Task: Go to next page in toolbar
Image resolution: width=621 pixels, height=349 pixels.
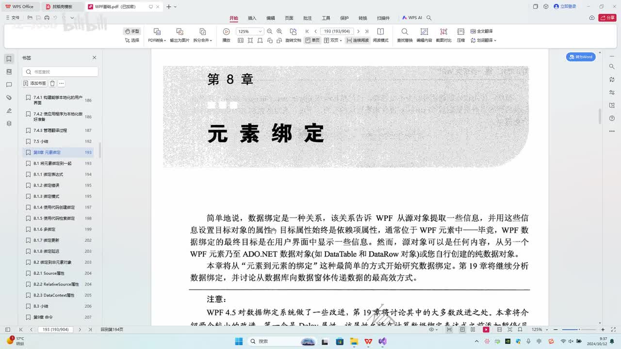Action: coord(359,32)
